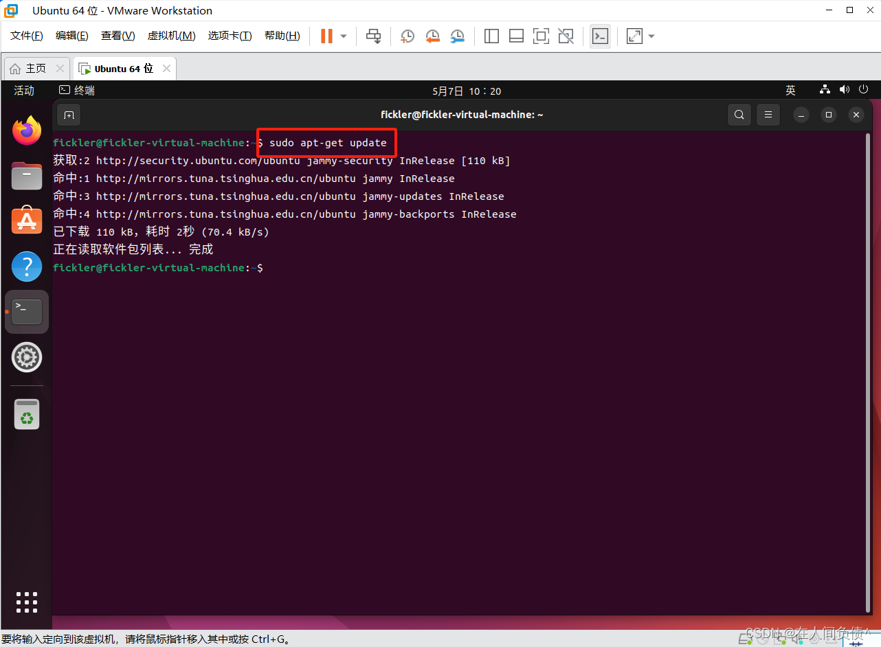881x647 pixels.
Task: Click the volume icon in Ubuntu top bar
Action: pos(845,90)
